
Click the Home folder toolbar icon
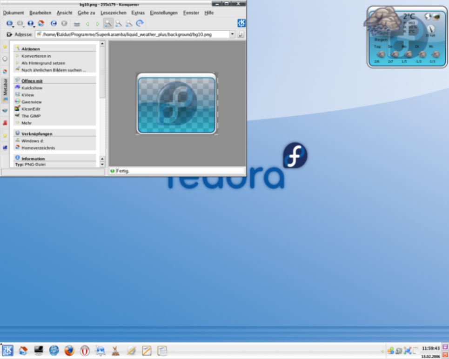pos(41,23)
